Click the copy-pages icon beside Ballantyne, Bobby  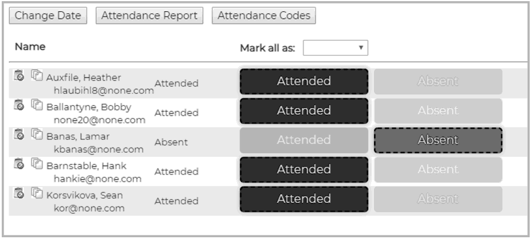37,104
